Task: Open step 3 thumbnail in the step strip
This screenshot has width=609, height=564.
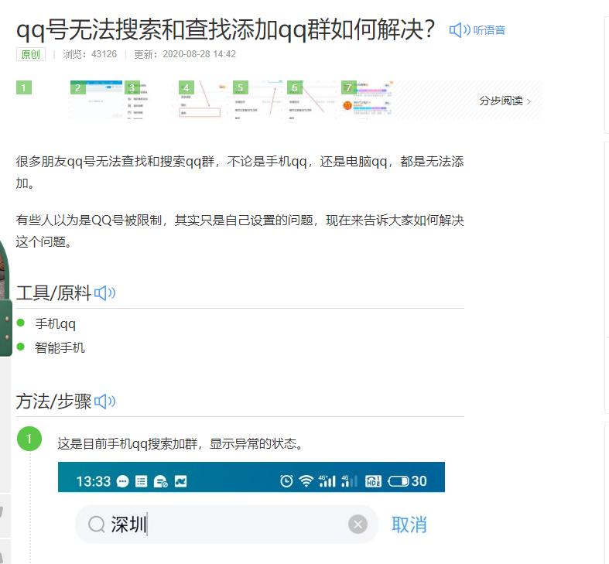Action: coord(149,100)
